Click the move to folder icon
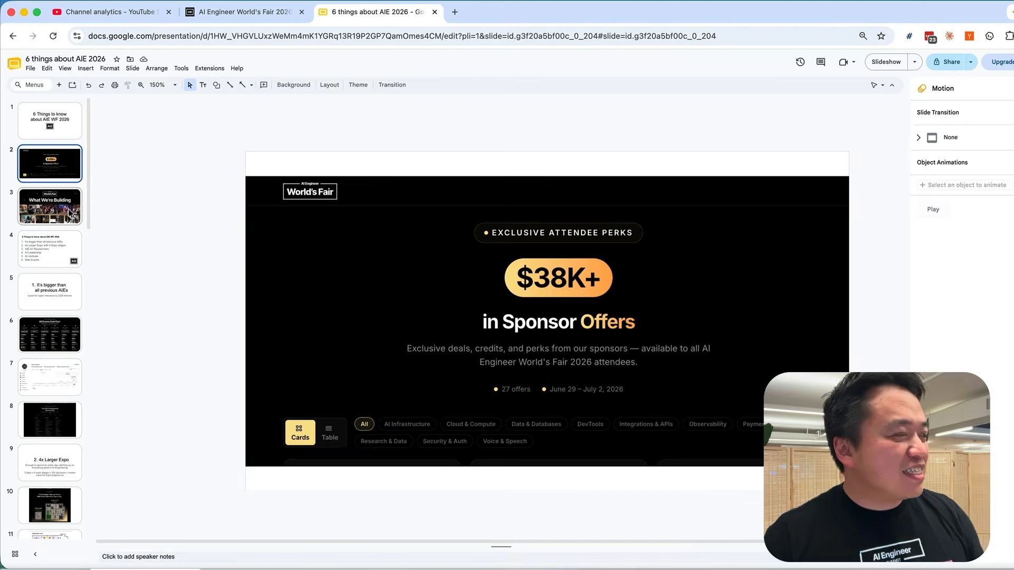The width and height of the screenshot is (1014, 570). 130,59
